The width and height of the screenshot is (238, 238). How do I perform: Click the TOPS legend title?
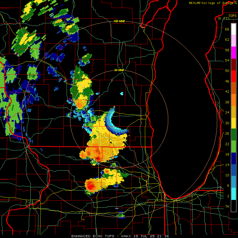(x=232, y=16)
